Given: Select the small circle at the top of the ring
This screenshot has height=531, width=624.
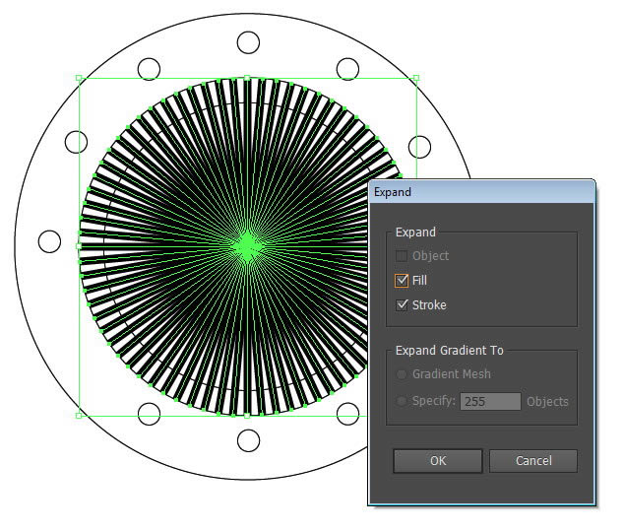Looking at the screenshot, I should point(248,42).
